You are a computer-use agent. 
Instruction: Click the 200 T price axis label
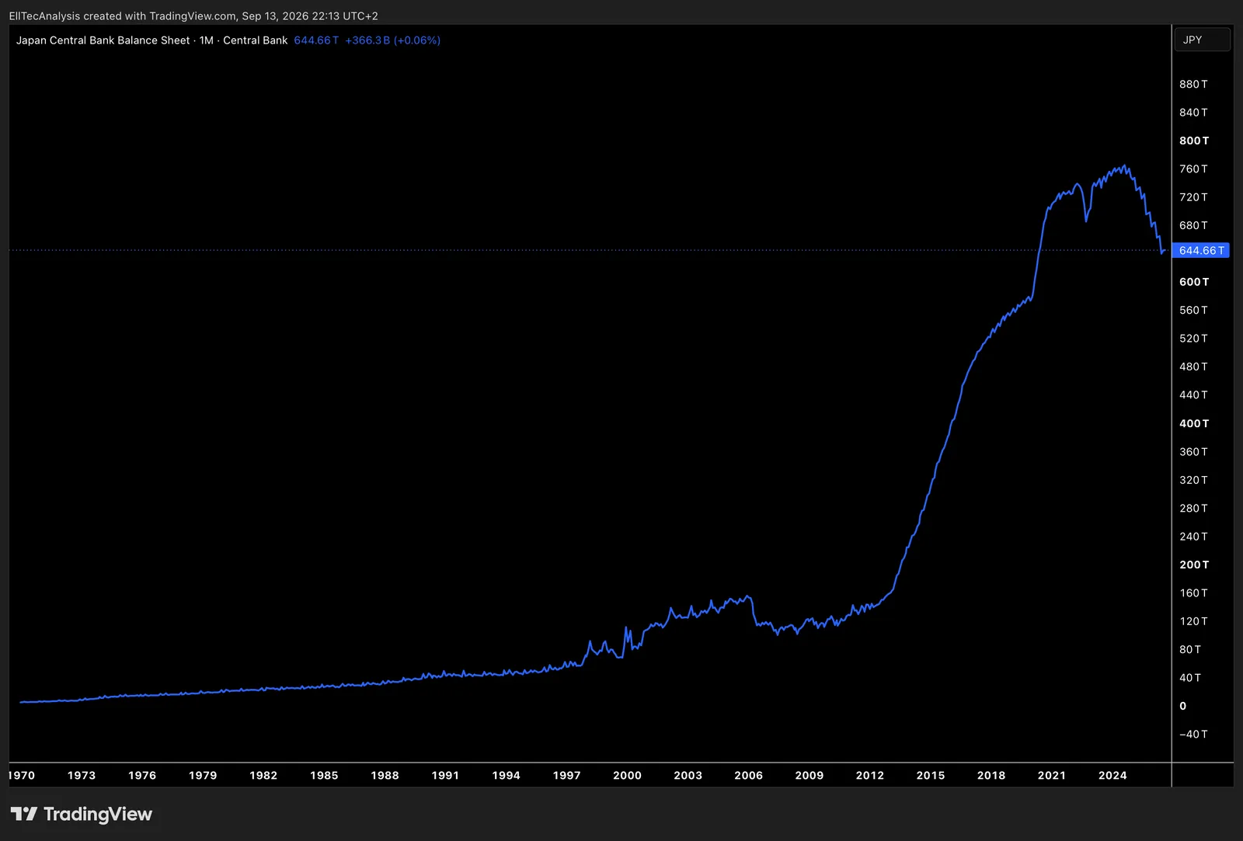(x=1194, y=565)
